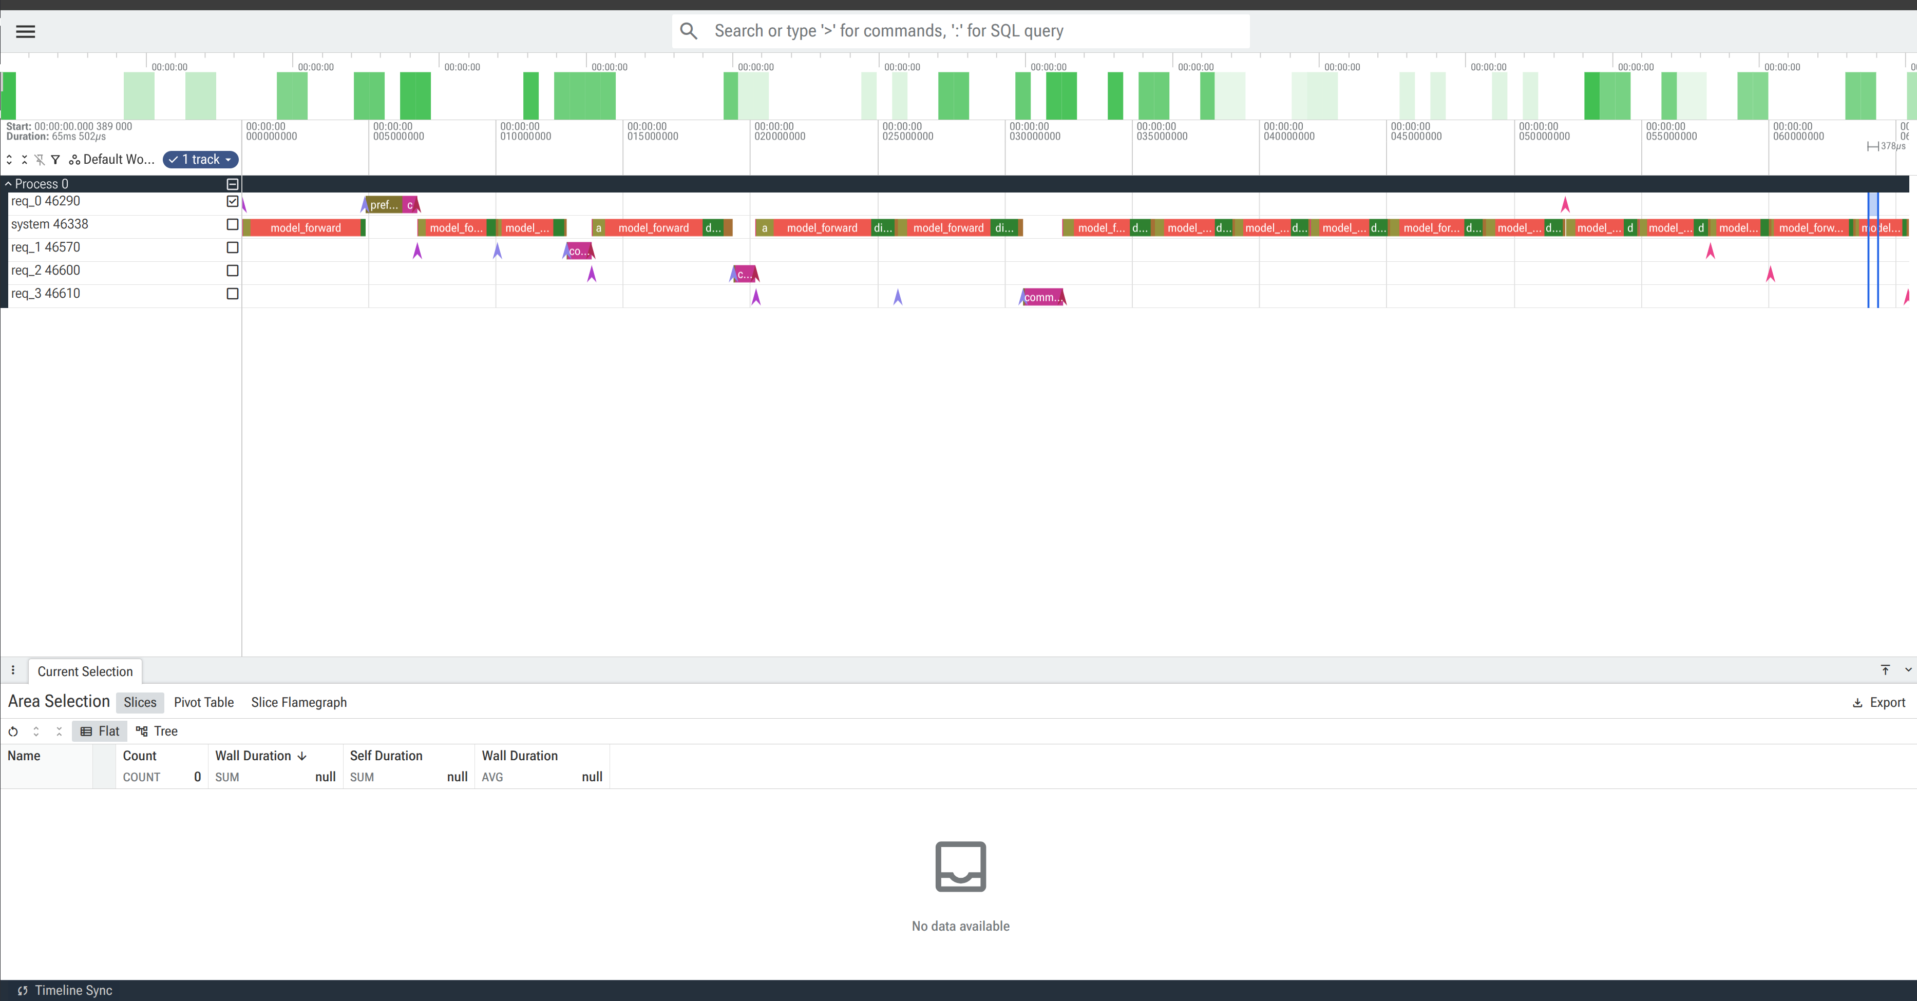This screenshot has width=1917, height=1001.
Task: Select the req_3 46610 track label
Action: pyautogui.click(x=45, y=294)
